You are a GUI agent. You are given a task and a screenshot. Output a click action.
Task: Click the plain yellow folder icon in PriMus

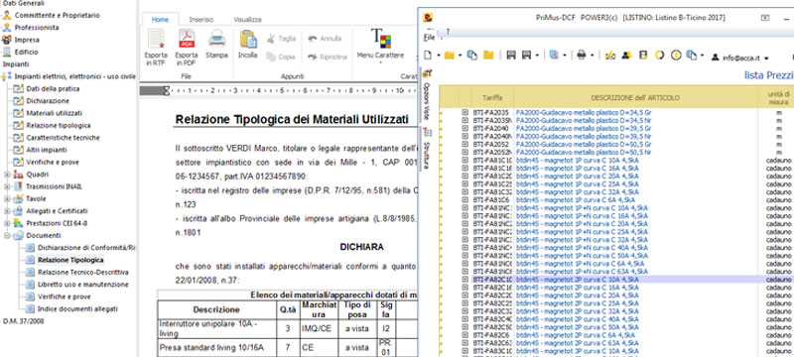[488, 56]
